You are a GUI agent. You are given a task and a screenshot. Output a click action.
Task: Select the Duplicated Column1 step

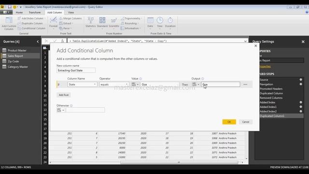(272, 116)
